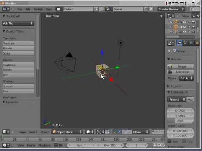Collapse the Operator panel

coord(4,102)
